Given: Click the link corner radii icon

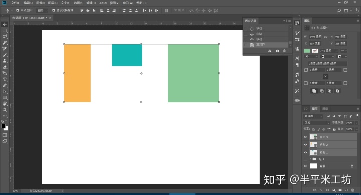Looking at the screenshot, I should [325, 76].
